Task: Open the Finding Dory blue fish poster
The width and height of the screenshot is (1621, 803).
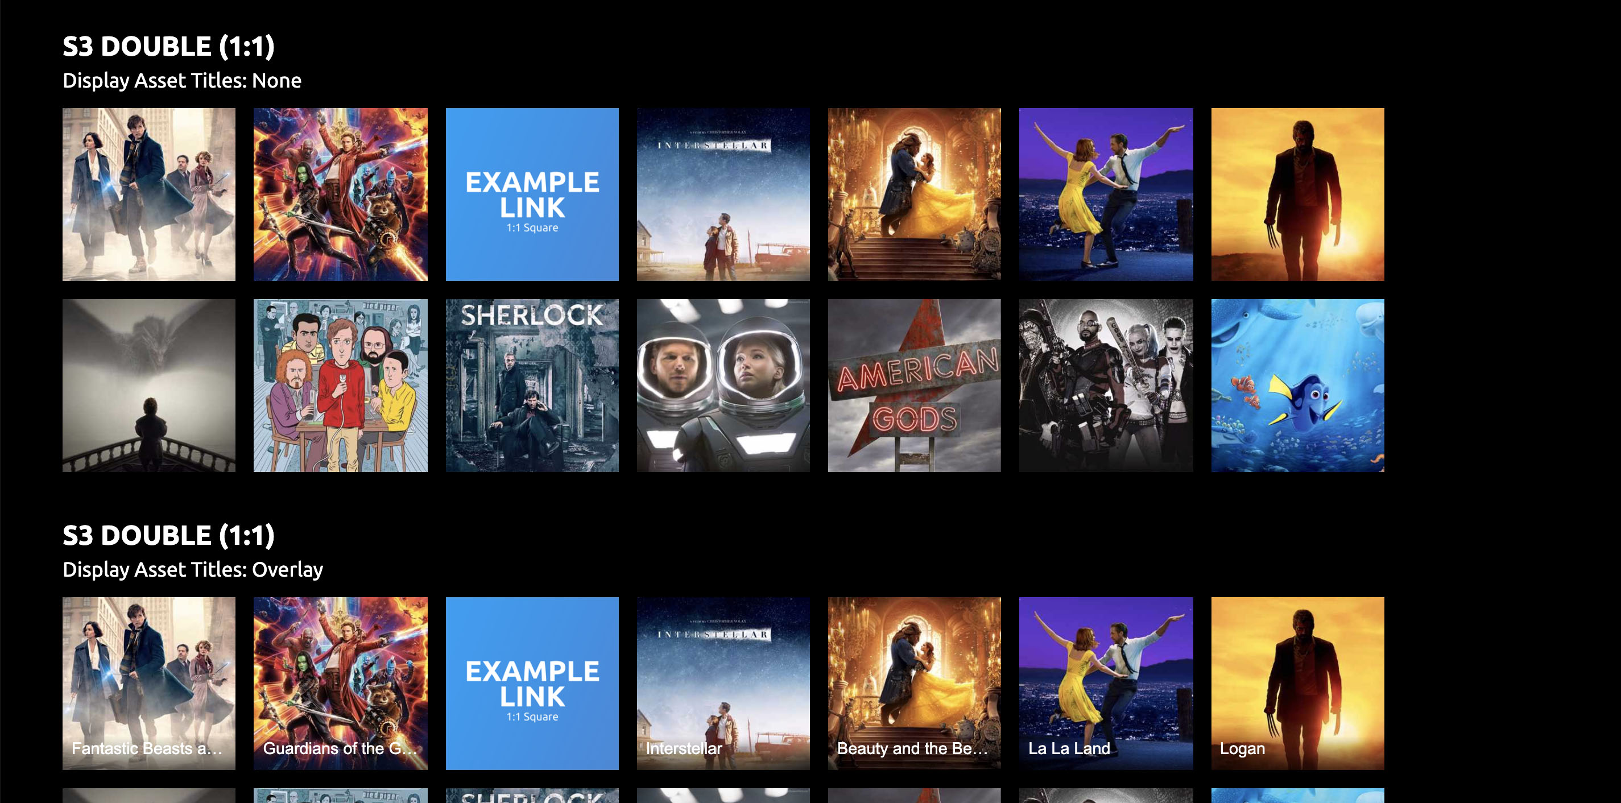Action: point(1297,386)
